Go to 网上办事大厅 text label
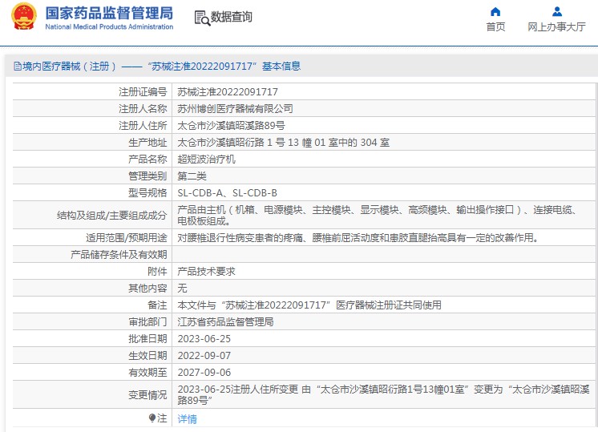Image resolution: width=598 pixels, height=432 pixels. click(x=557, y=27)
